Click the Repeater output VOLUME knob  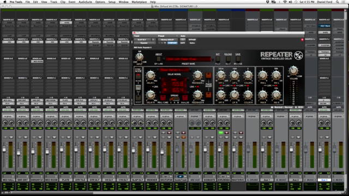pos(293,71)
